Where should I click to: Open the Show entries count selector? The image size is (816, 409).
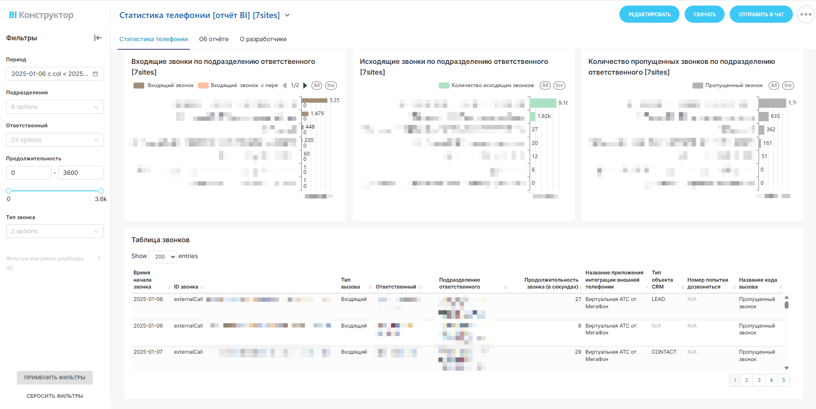[x=163, y=256]
